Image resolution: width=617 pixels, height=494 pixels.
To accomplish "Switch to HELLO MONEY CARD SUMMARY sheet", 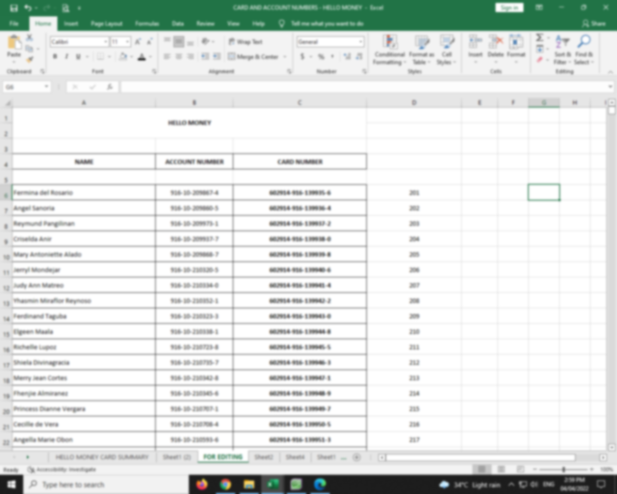I will click(102, 457).
